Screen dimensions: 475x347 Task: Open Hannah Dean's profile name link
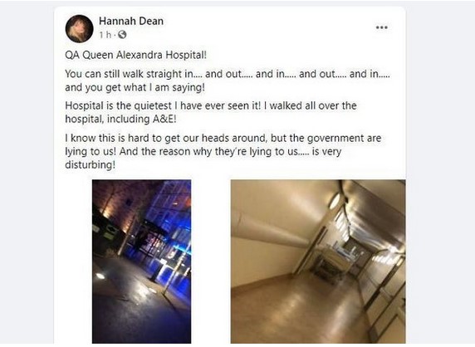tap(131, 21)
